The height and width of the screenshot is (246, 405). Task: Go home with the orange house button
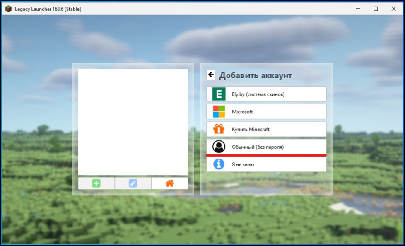(x=169, y=183)
